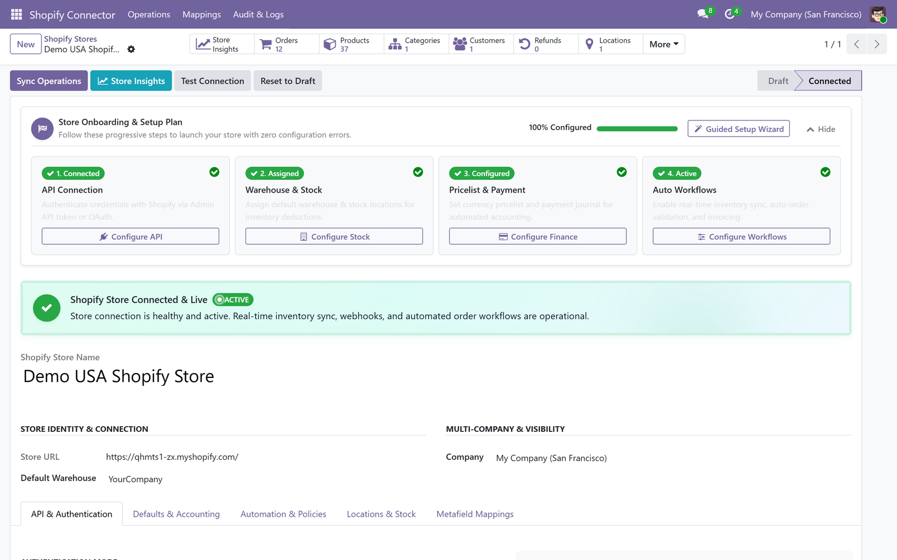
Task: Open the Operations menu
Action: [149, 14]
